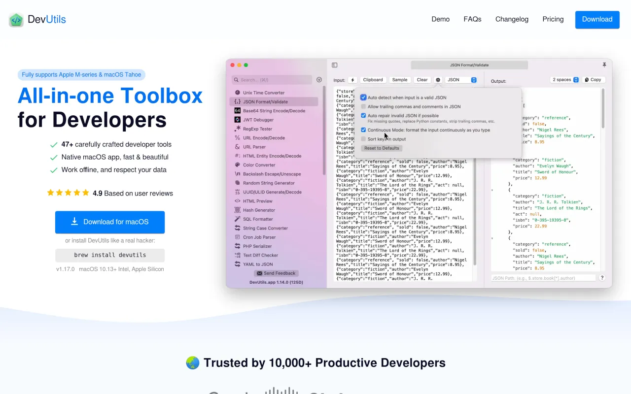
Task: Open the String Case Converter icon
Action: 238,228
